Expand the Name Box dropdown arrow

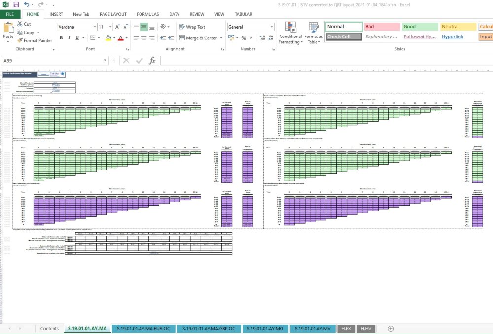point(105,60)
